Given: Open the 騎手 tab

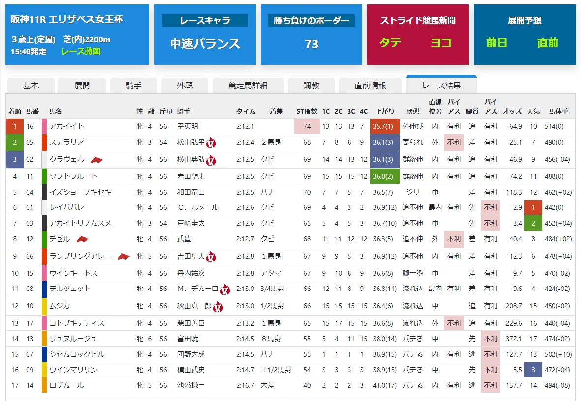Looking at the screenshot, I should 133,86.
